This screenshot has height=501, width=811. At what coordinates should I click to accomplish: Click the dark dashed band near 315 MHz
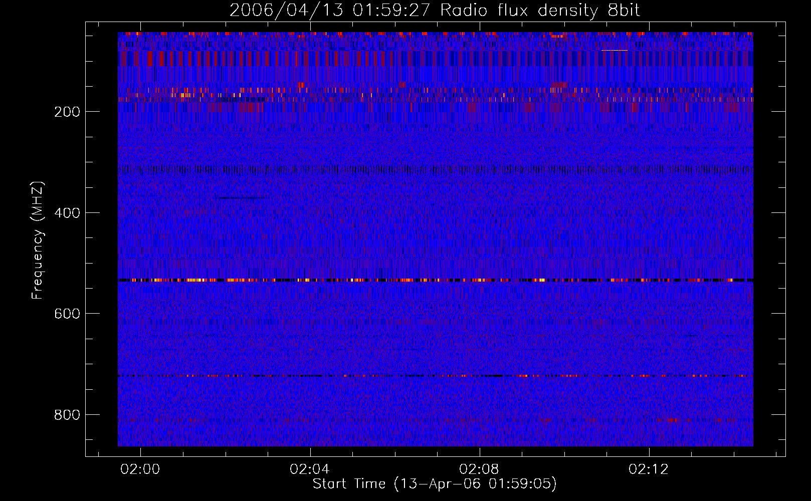click(436, 170)
